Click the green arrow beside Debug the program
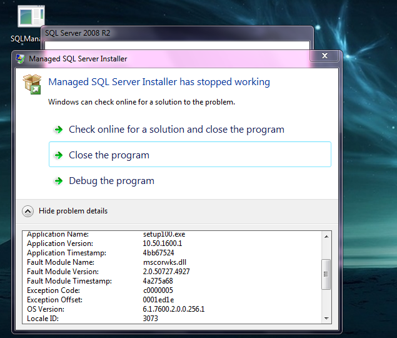The height and width of the screenshot is (338, 397). [59, 181]
